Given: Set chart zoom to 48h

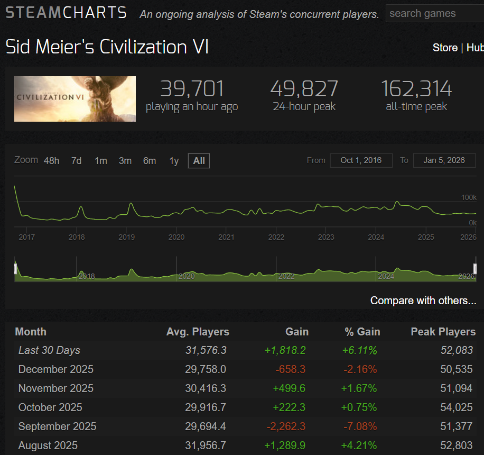Looking at the screenshot, I should [x=52, y=161].
